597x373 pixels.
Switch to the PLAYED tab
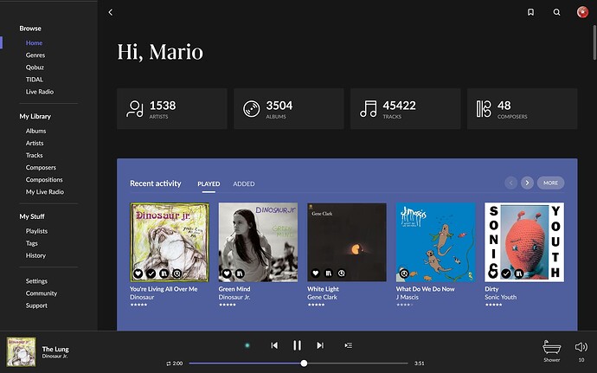(x=209, y=183)
